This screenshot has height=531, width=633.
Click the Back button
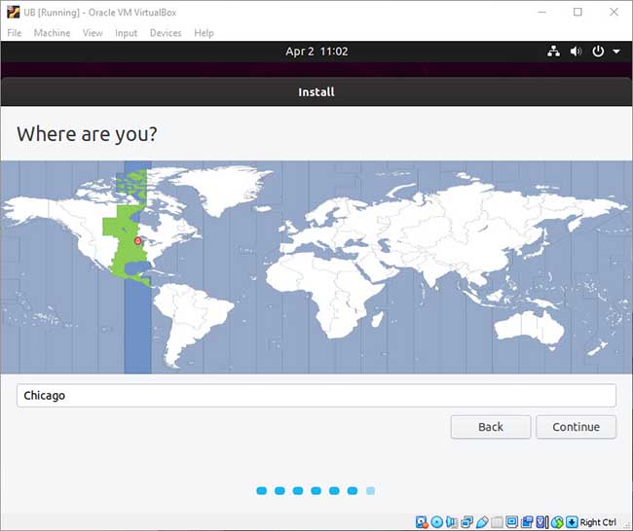coord(491,427)
